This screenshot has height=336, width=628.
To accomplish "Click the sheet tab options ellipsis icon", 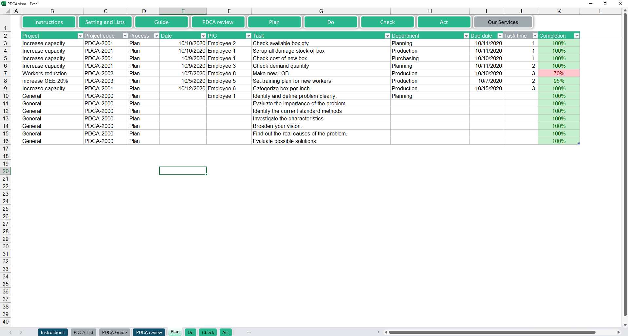I will point(378,332).
